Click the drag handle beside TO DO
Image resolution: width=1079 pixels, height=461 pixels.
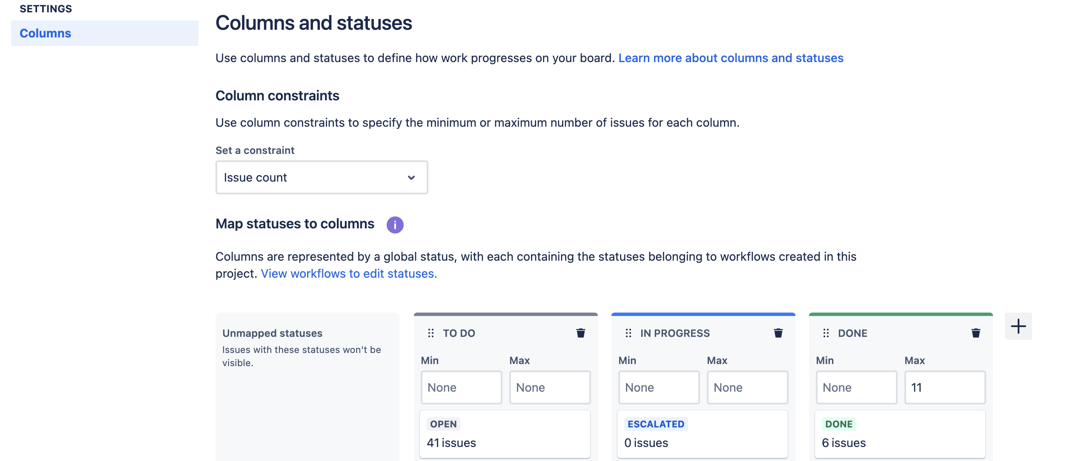(431, 333)
